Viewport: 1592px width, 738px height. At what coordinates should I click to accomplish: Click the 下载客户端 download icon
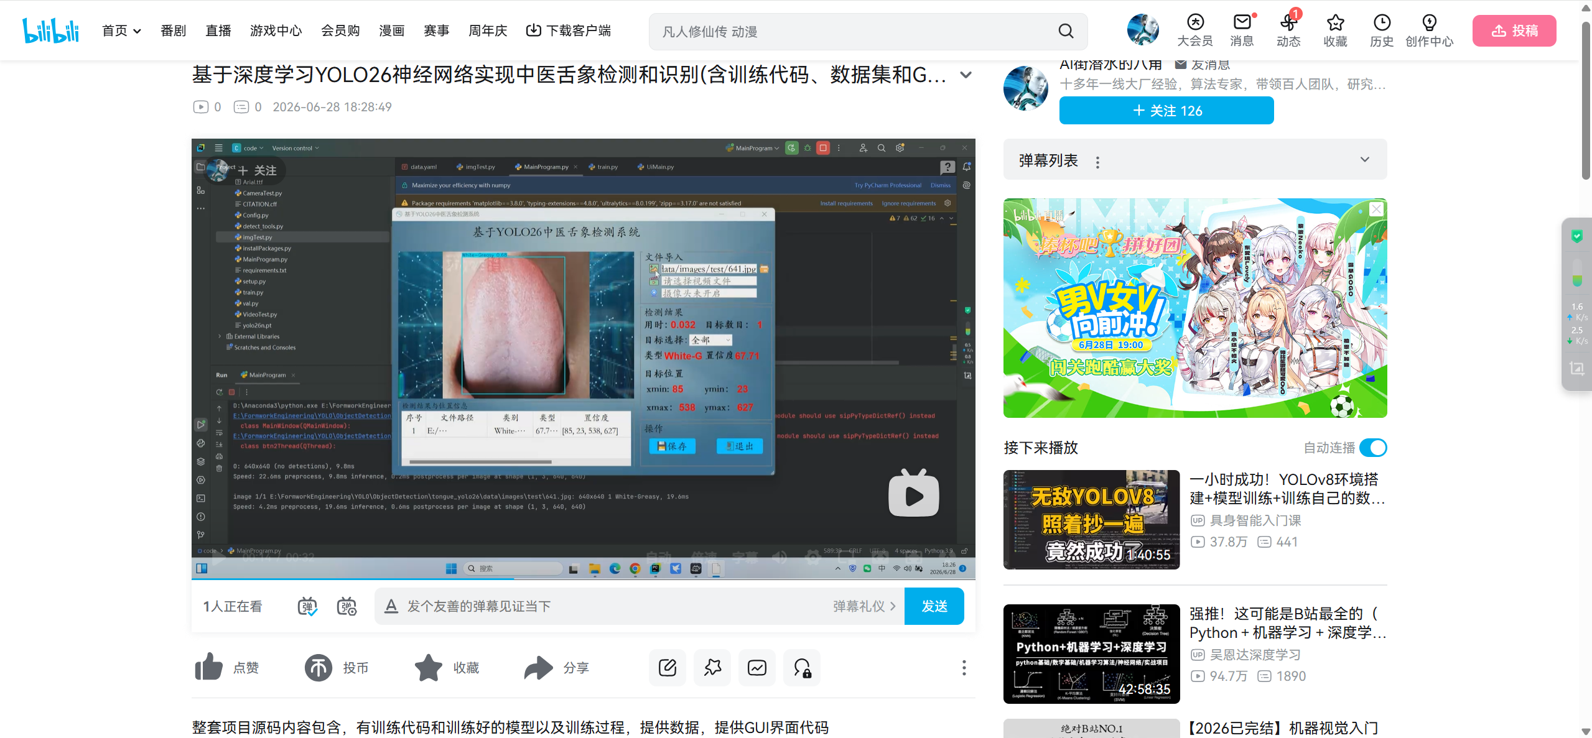(533, 30)
